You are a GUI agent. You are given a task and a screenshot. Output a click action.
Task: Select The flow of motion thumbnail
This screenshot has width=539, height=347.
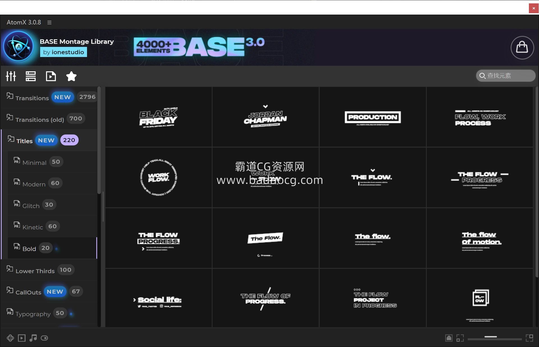480,238
